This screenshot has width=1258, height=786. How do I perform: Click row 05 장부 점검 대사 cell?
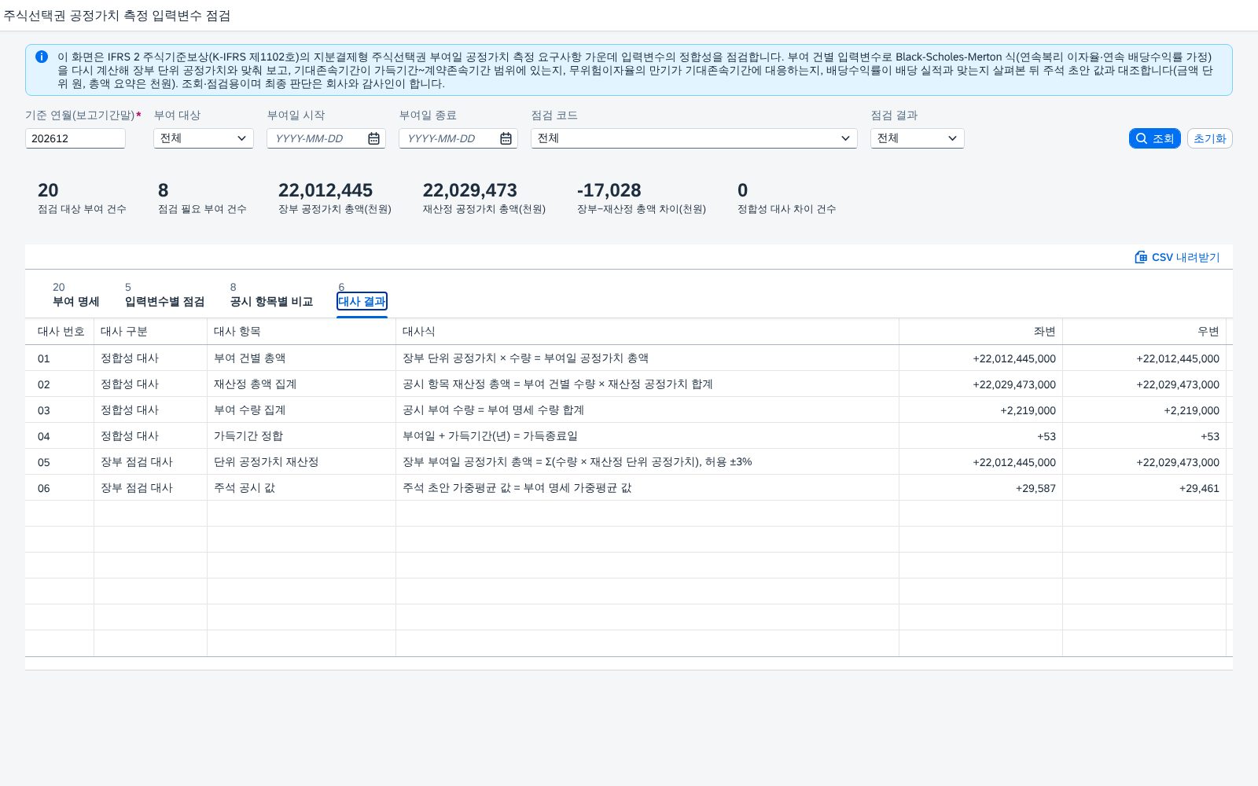[151, 462]
